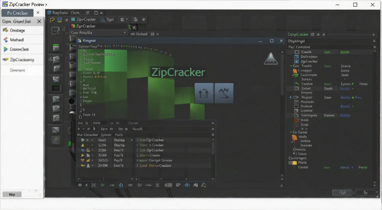Click the asterisk icon in the top toolbar
Image resolution: width=382 pixels, height=210 pixels.
pos(144,20)
